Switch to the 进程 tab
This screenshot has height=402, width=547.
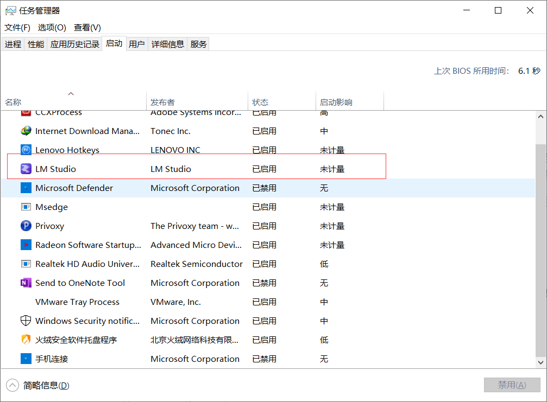(x=13, y=44)
